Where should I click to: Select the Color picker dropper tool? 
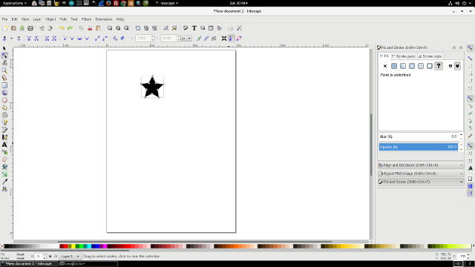[4, 182]
